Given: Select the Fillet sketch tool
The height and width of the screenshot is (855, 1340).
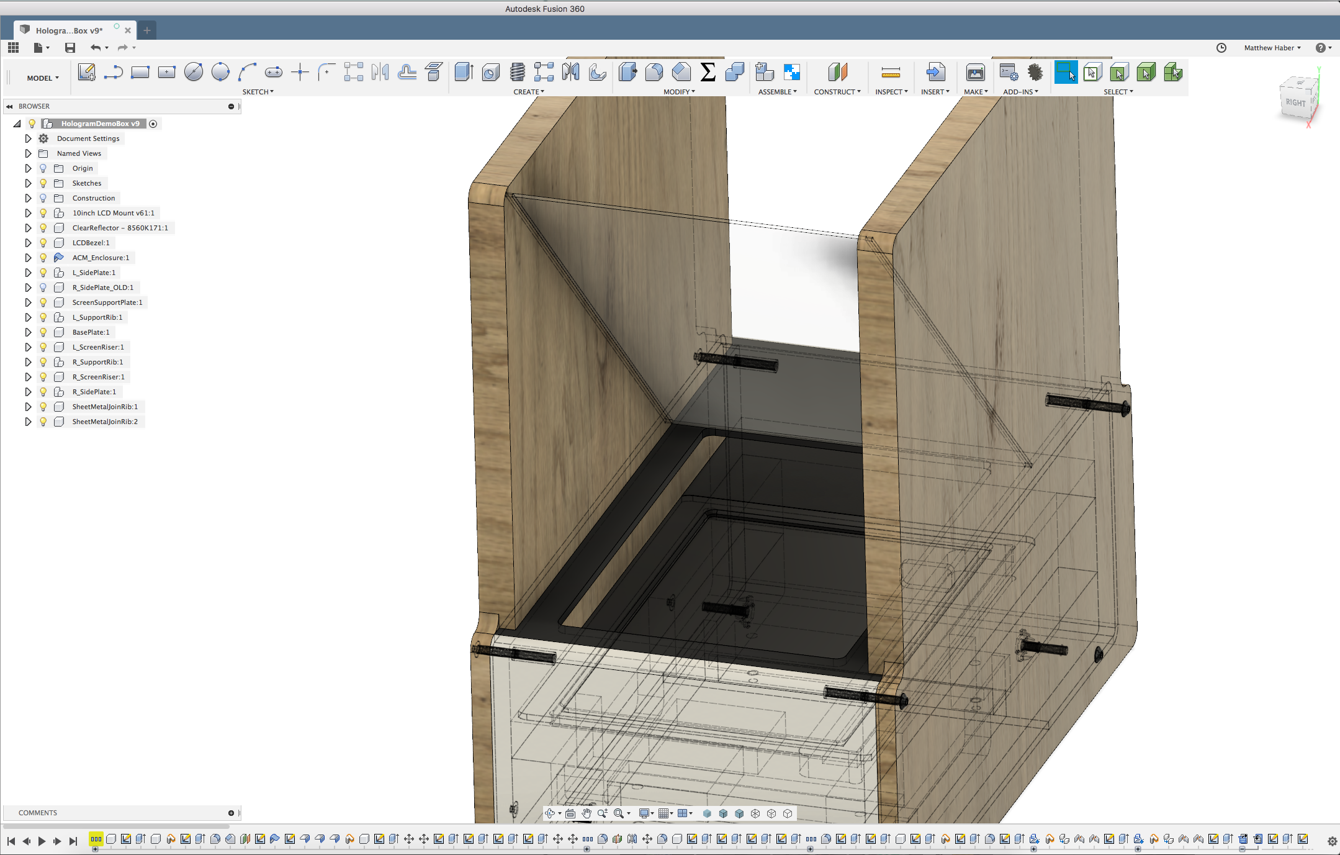Looking at the screenshot, I should [x=326, y=72].
